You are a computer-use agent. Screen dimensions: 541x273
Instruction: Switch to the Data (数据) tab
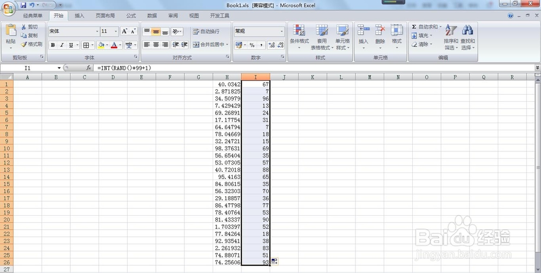click(x=152, y=16)
